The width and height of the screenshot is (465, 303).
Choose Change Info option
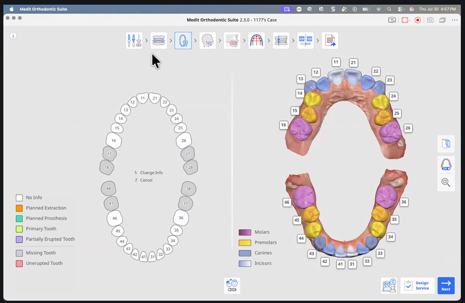[151, 172]
